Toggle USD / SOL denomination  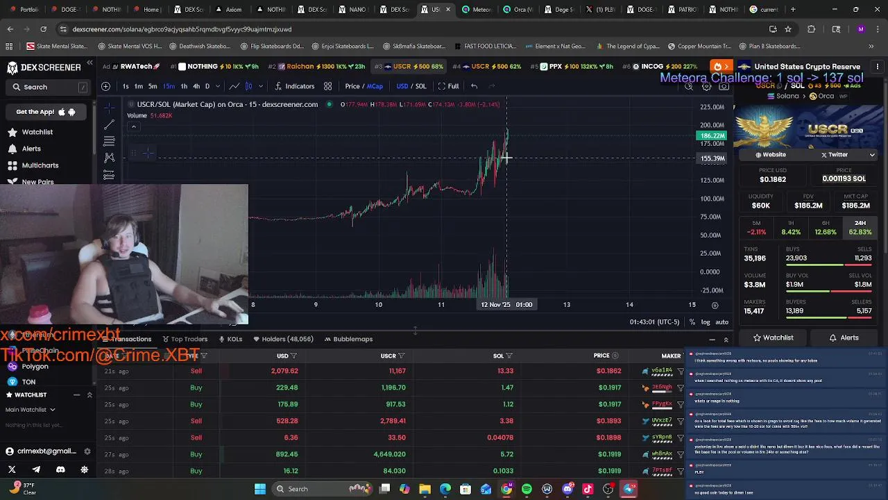(411, 86)
